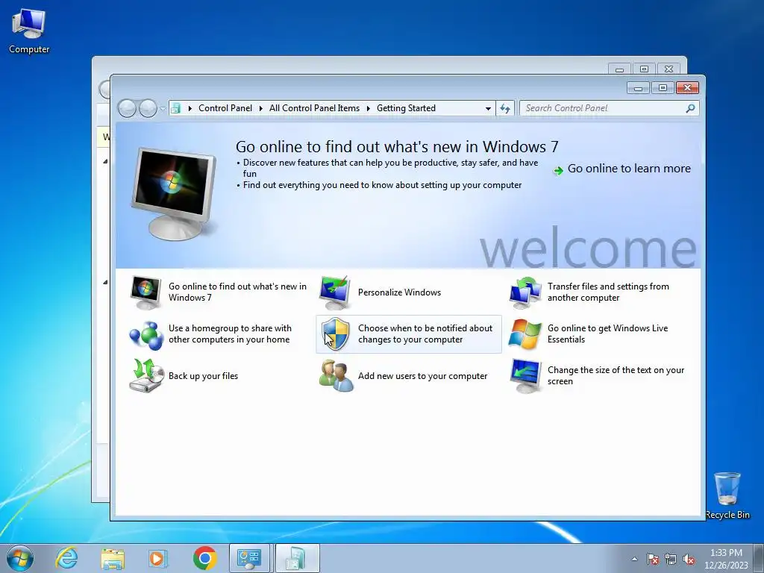Click the search magnifier icon
764x573 pixels.
(690, 108)
